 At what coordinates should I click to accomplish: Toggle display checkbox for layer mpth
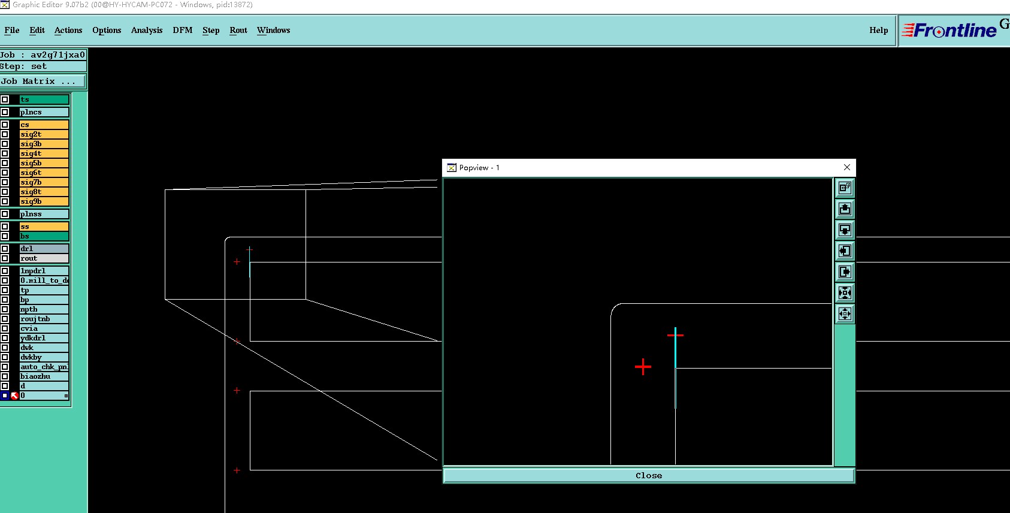tap(5, 309)
